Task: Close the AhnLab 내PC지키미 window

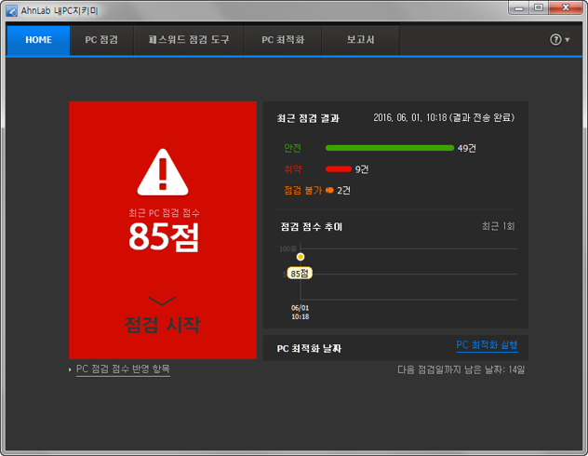Action: (x=563, y=9)
